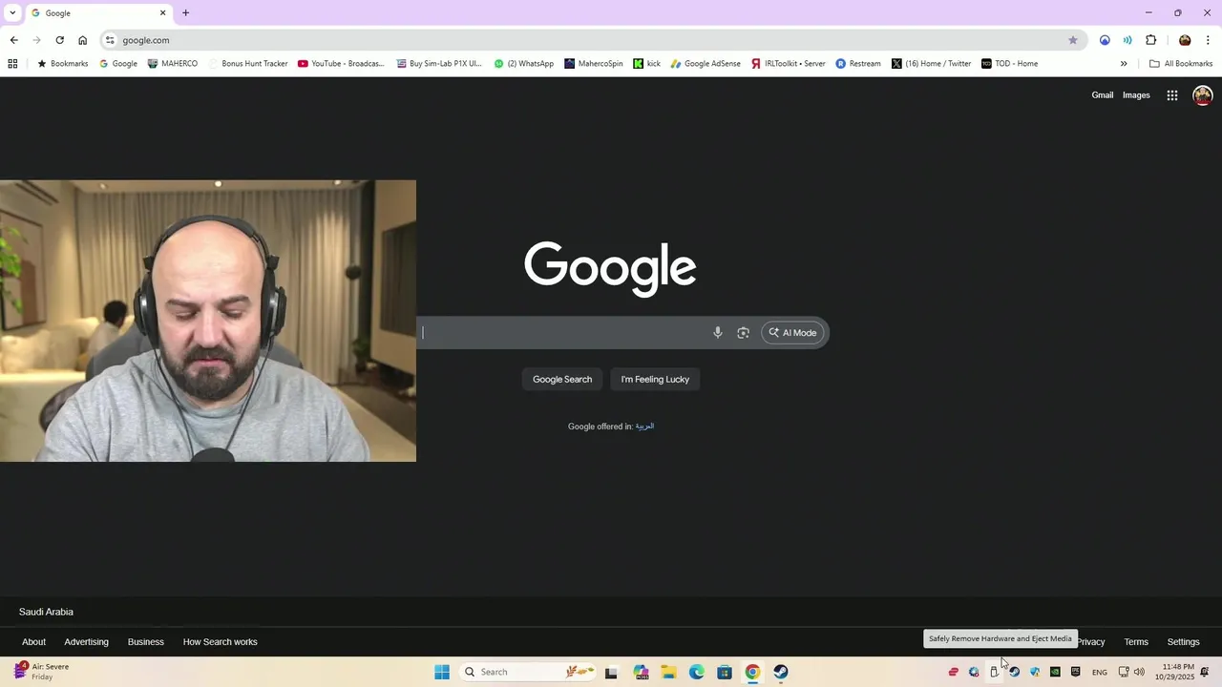
Task: Open the Settings footer menu
Action: click(x=1183, y=642)
